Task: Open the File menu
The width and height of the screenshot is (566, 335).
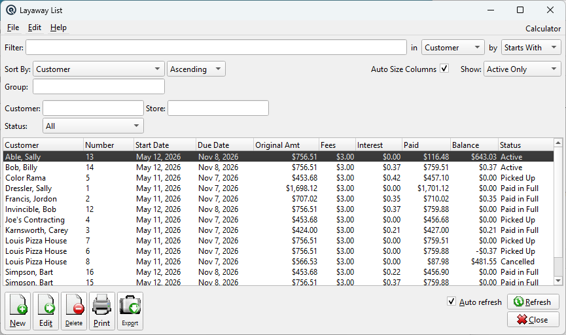Action: [x=13, y=27]
